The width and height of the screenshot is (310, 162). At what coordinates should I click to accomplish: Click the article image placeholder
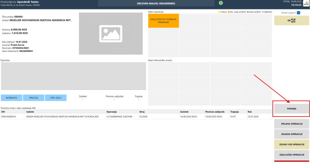click(x=111, y=34)
